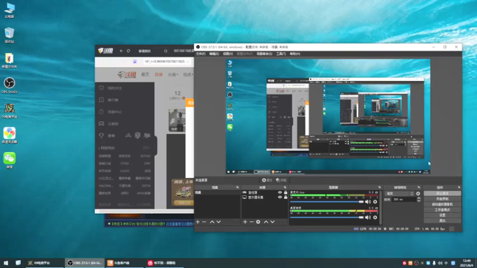Viewport: 477px width, 268px height.
Task: Increase transition duration with up stepper
Action: pyautogui.click(x=419, y=198)
